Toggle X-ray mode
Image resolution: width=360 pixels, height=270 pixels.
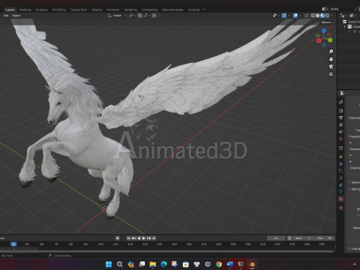pyautogui.click(x=307, y=16)
